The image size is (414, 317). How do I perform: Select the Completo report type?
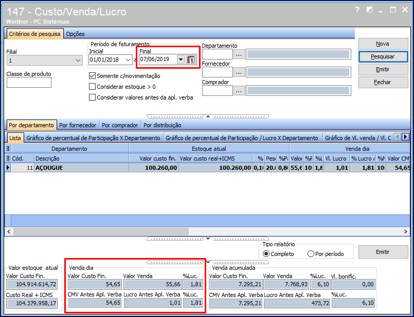click(x=266, y=254)
